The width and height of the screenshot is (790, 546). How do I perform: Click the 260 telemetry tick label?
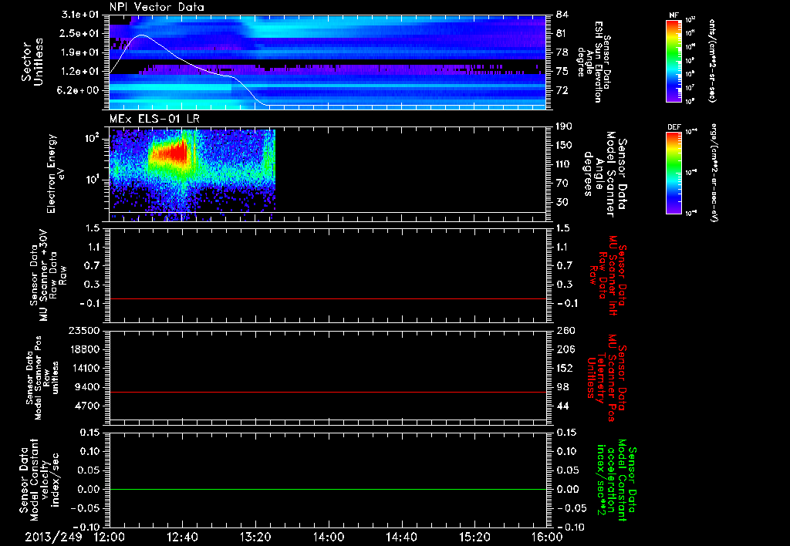pos(565,331)
